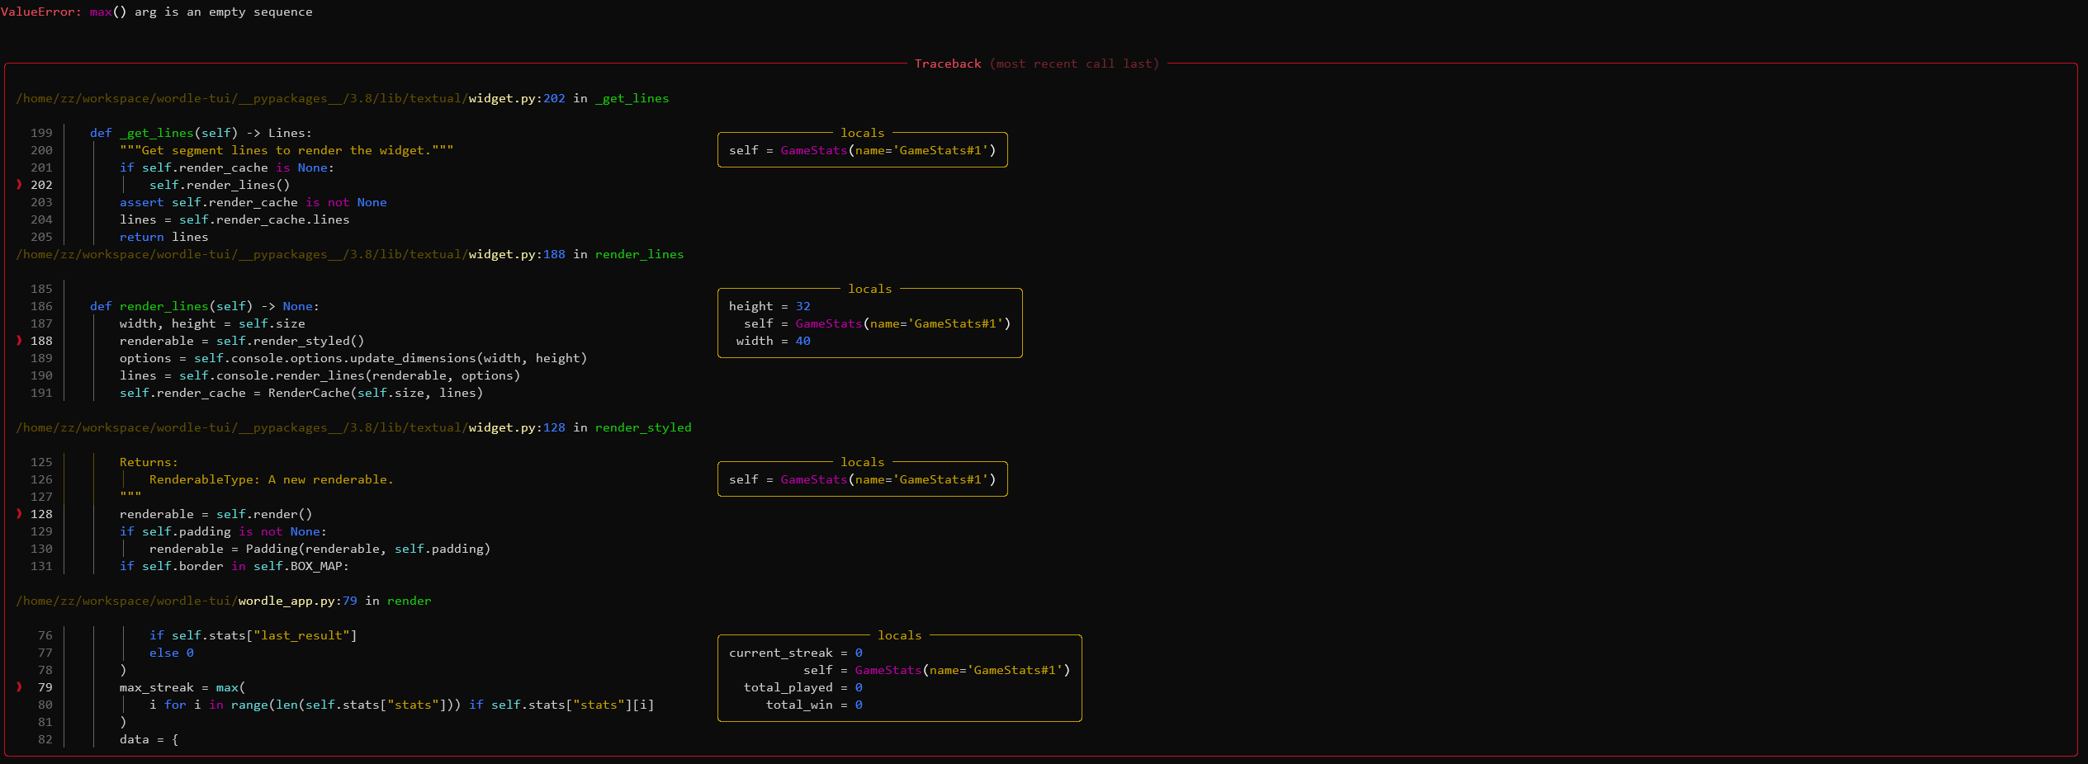This screenshot has height=764, width=2088.
Task: Expand the locals panel beside render_lines frame
Action: [x=869, y=289]
